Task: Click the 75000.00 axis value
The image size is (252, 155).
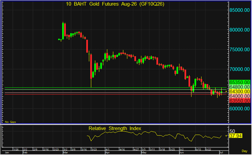Action: tap(240, 50)
